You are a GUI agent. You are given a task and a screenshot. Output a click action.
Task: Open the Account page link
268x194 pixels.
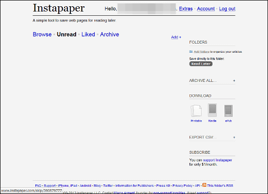206,9
